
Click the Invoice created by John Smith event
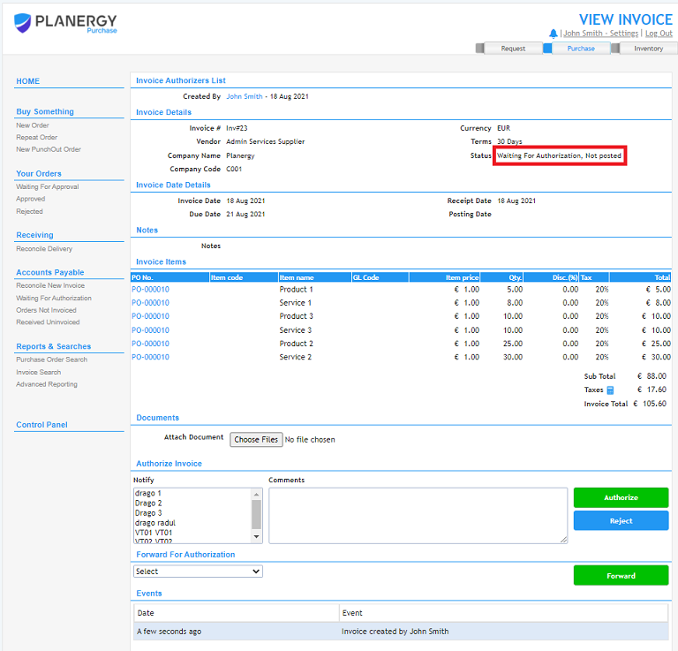tap(395, 632)
